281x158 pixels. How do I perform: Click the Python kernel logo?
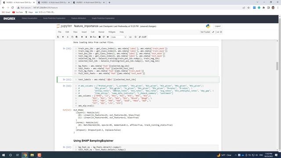(208, 26)
